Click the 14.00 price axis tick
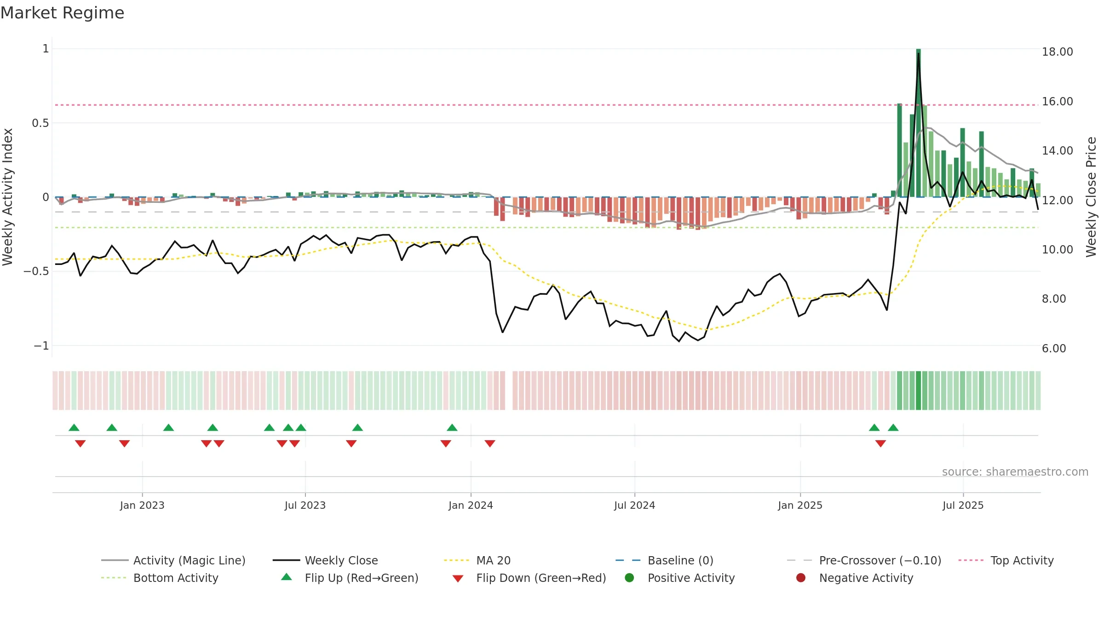The height and width of the screenshot is (621, 1104). click(x=1057, y=150)
